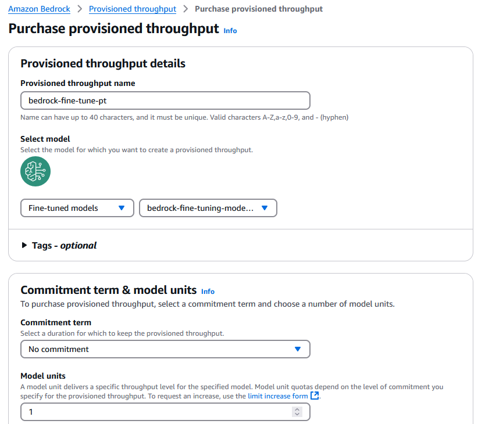Expand the optional Tags section
The width and height of the screenshot is (478, 424).
[64, 245]
